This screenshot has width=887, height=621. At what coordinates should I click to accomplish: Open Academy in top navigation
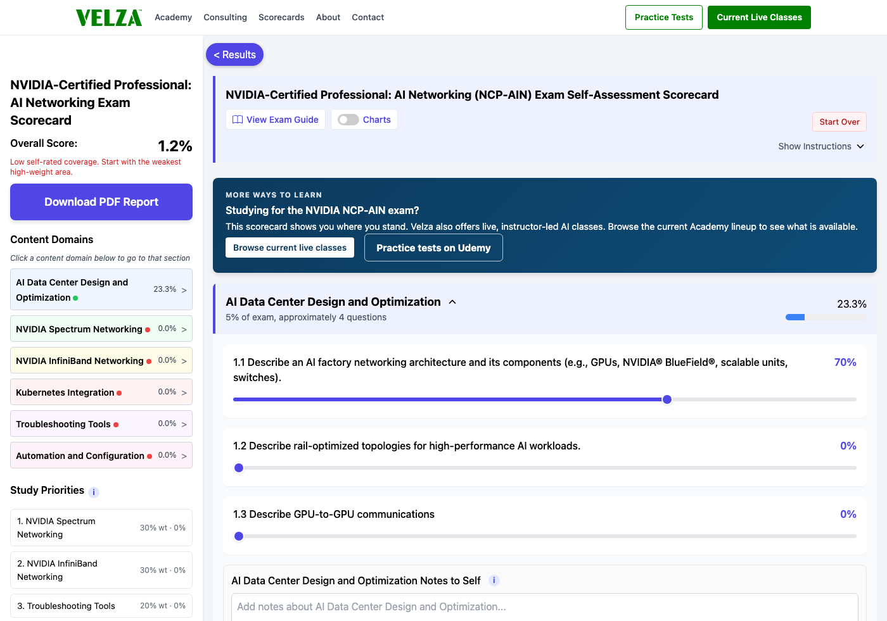[x=173, y=17]
